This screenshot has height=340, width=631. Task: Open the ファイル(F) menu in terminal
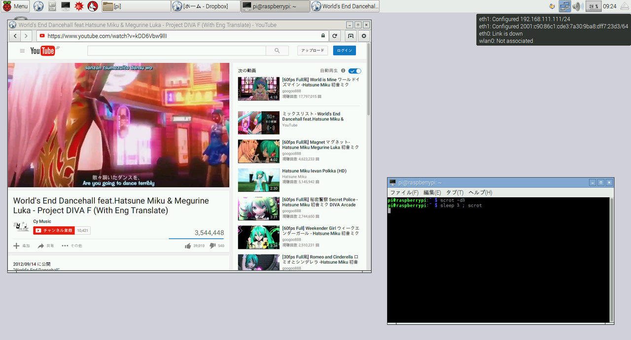coord(404,192)
